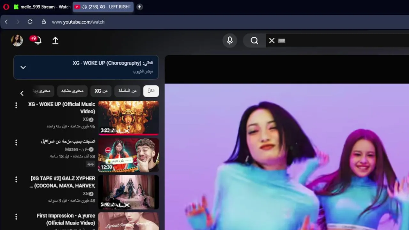This screenshot has height=230, width=409.
Task: Switch to the XG - LEFT RIGHT tab
Action: [103, 7]
